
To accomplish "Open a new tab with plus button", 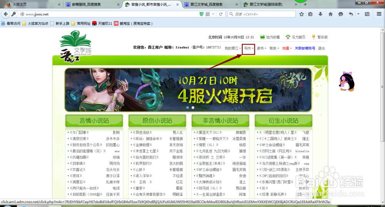I will point(305,4).
